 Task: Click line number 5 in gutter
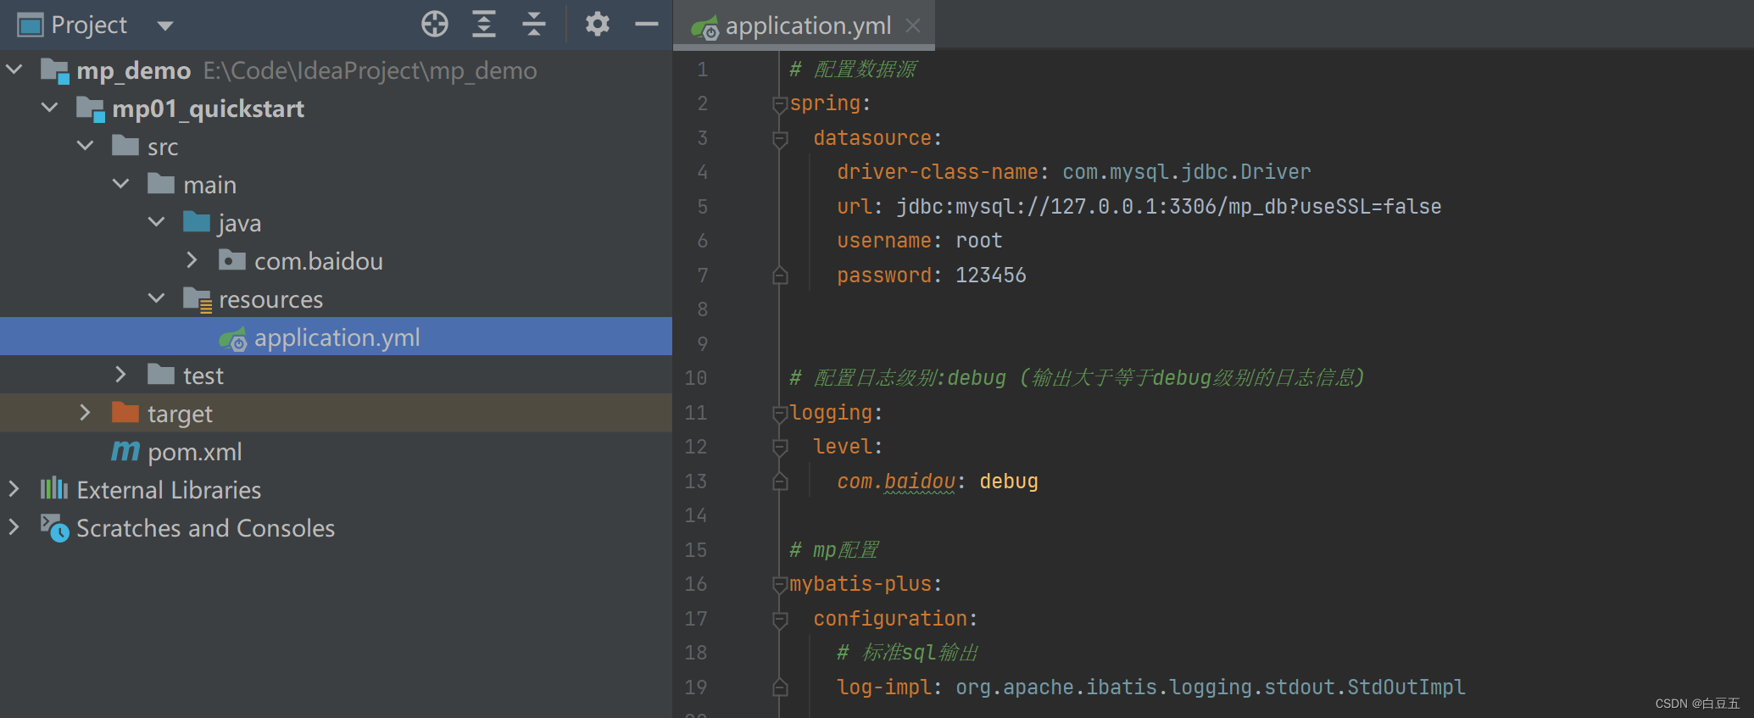coord(702,207)
